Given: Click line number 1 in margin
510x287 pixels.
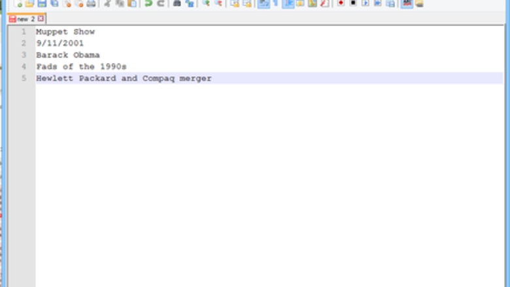Looking at the screenshot, I should tap(24, 31).
